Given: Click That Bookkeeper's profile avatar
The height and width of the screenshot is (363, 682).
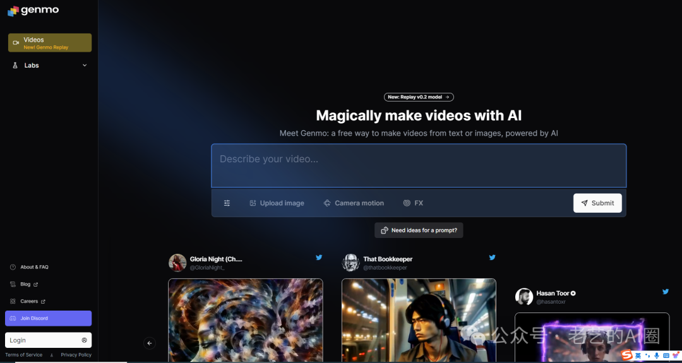Looking at the screenshot, I should click(351, 263).
